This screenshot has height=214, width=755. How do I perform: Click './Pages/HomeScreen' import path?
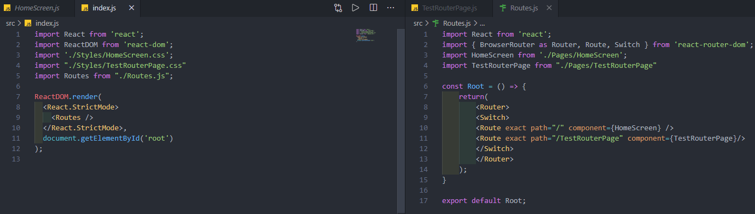click(582, 55)
